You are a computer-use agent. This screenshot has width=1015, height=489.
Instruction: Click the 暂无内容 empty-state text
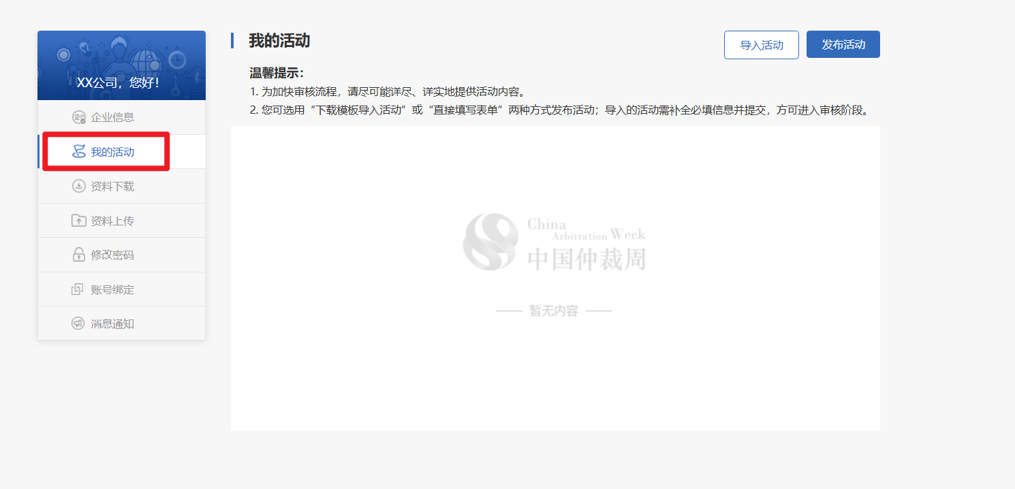coord(554,311)
